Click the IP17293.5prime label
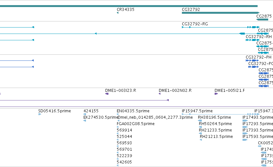This screenshot has height=167, width=273. pos(258,124)
